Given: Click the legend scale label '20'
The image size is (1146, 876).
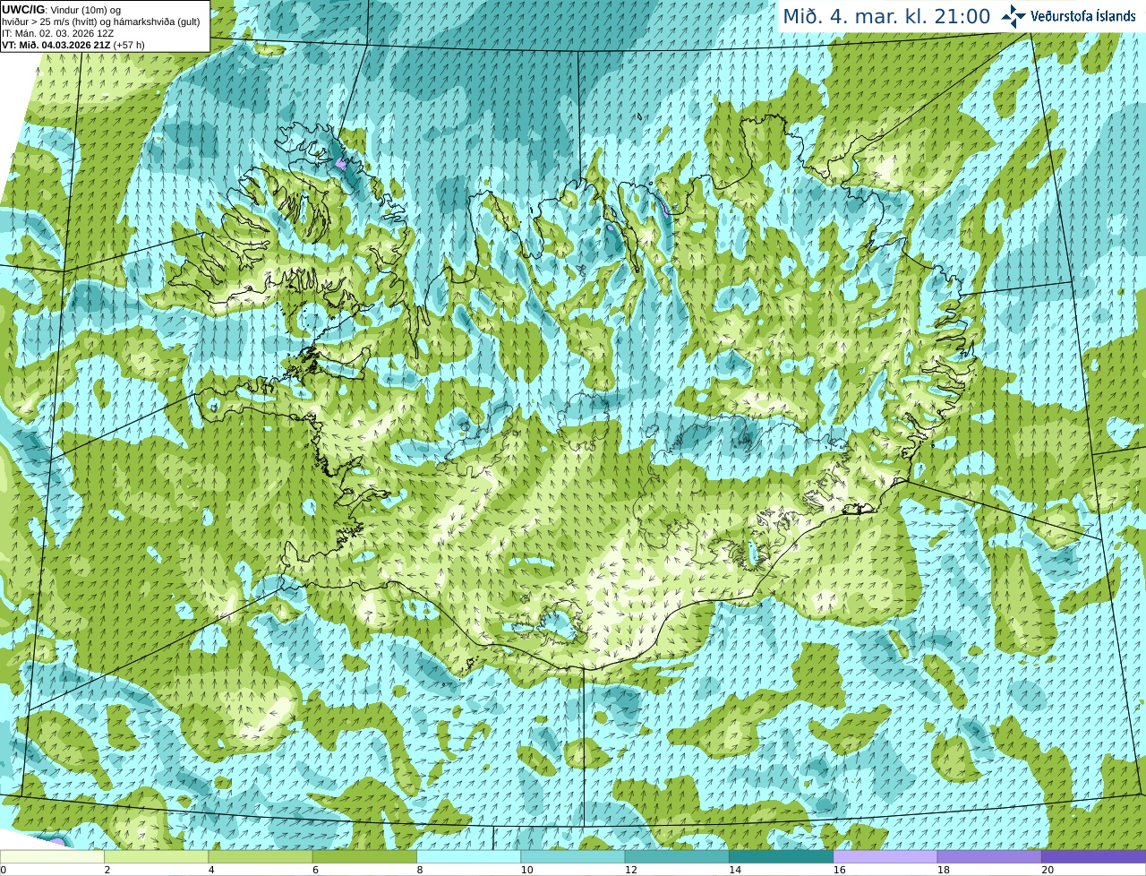Looking at the screenshot, I should click(1047, 870).
